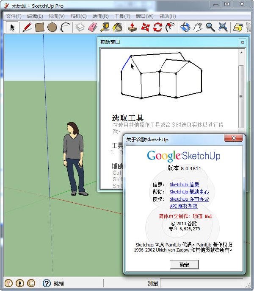Click the 确定 button
Viewport: 254px width, 291px height.
(x=184, y=264)
